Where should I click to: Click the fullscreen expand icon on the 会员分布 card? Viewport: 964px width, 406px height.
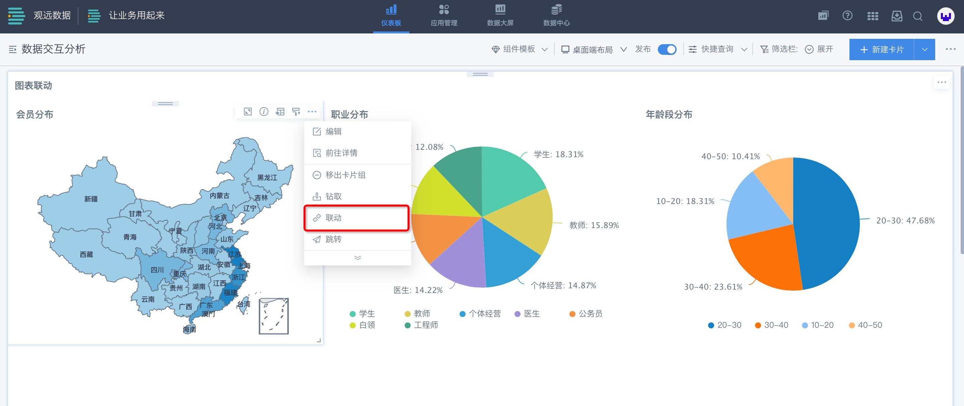(248, 112)
